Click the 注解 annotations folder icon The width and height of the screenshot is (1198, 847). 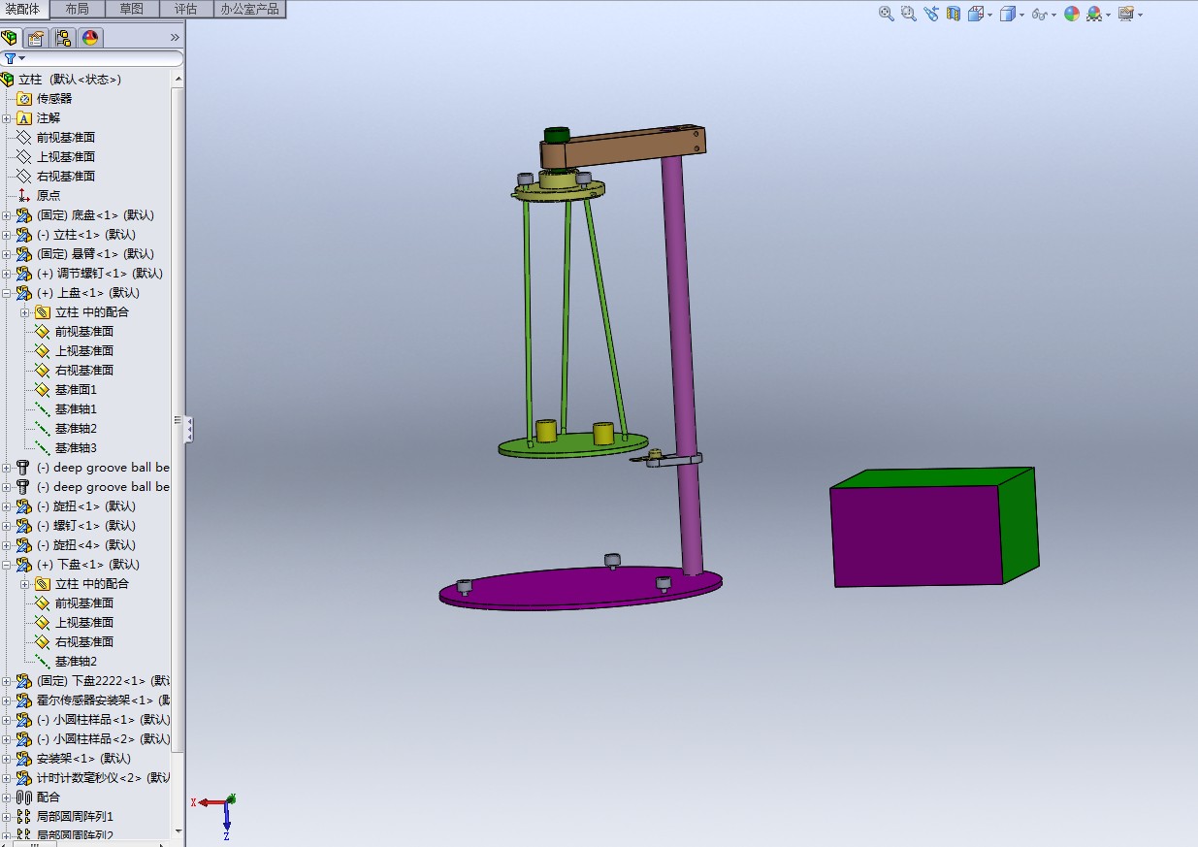coord(24,117)
